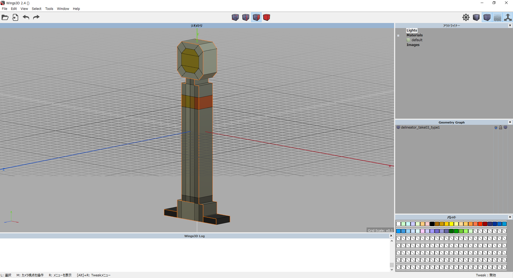Image resolution: width=513 pixels, height=278 pixels.
Task: Select the Lights outliner item
Action: click(412, 30)
